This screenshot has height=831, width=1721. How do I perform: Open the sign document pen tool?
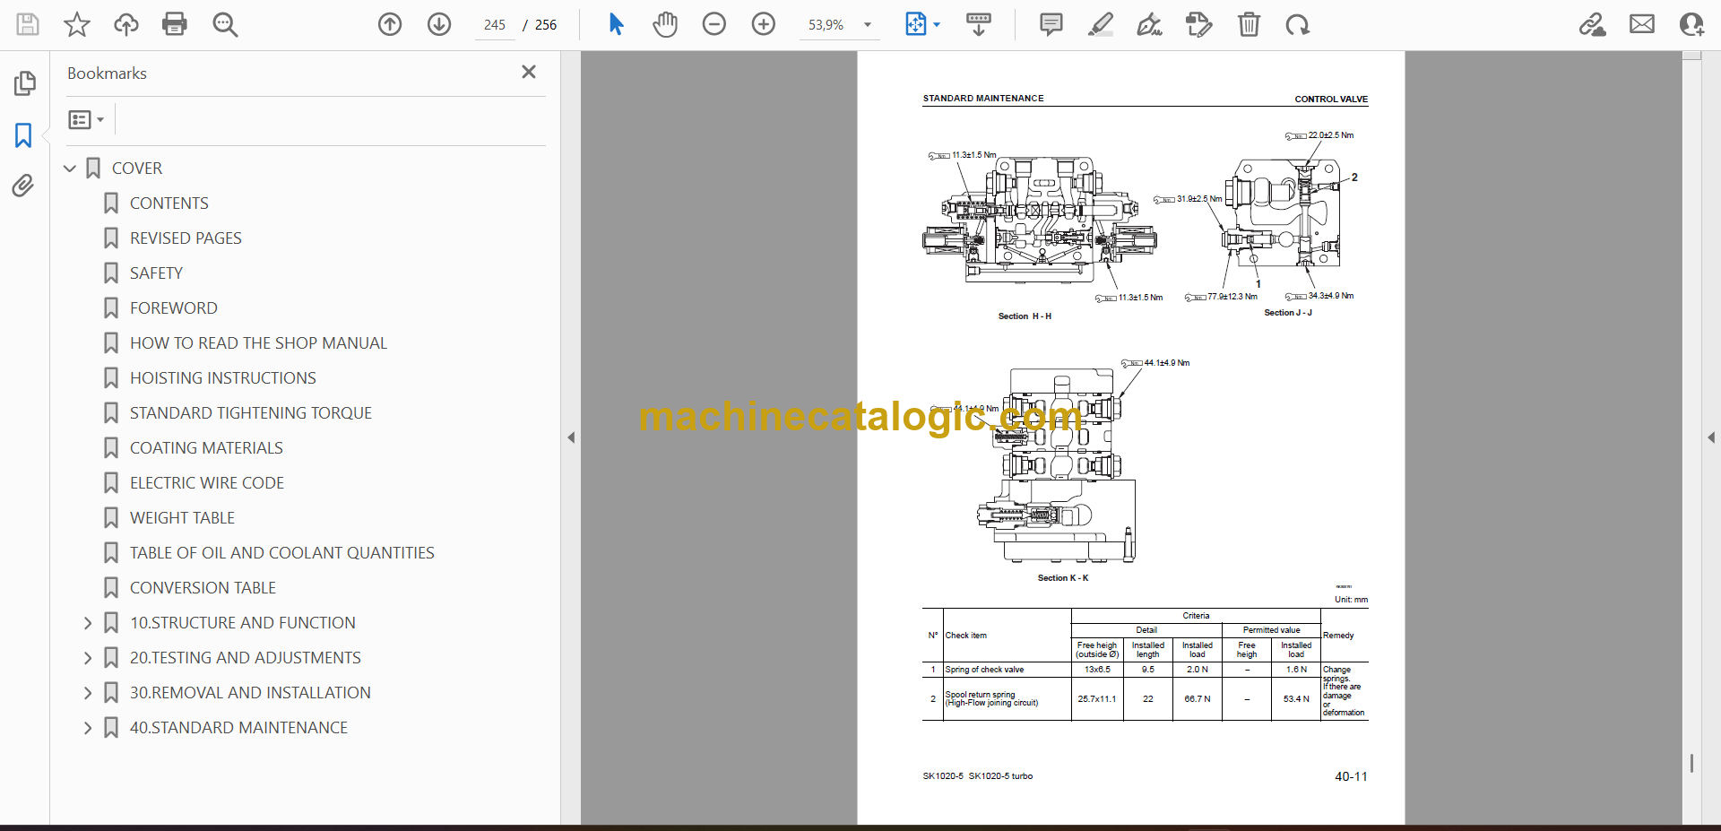click(1150, 24)
